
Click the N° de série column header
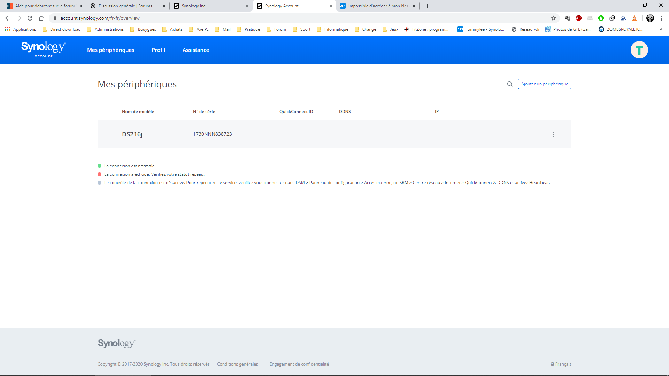[x=204, y=112]
